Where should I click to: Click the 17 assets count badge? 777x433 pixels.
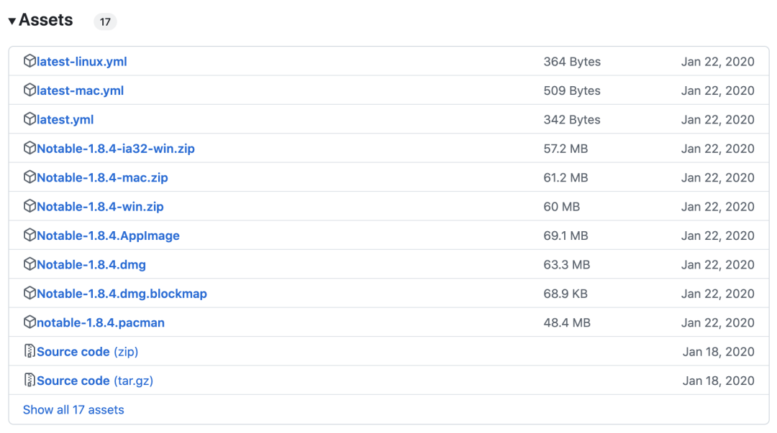[105, 22]
